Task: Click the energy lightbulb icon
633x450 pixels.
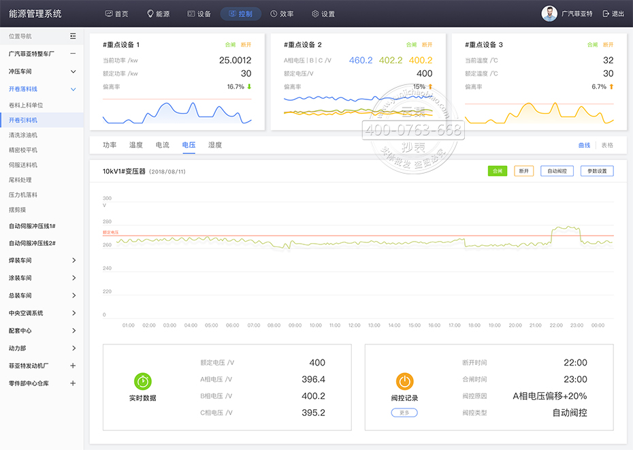Action: point(150,14)
